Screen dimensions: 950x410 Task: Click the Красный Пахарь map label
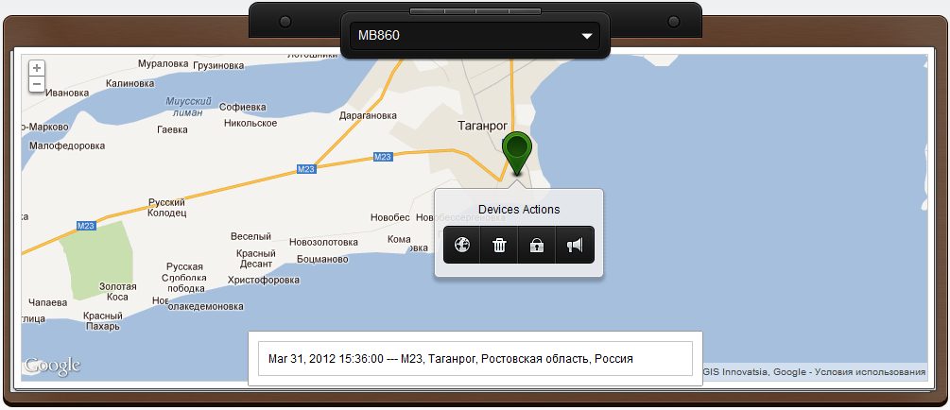[102, 321]
